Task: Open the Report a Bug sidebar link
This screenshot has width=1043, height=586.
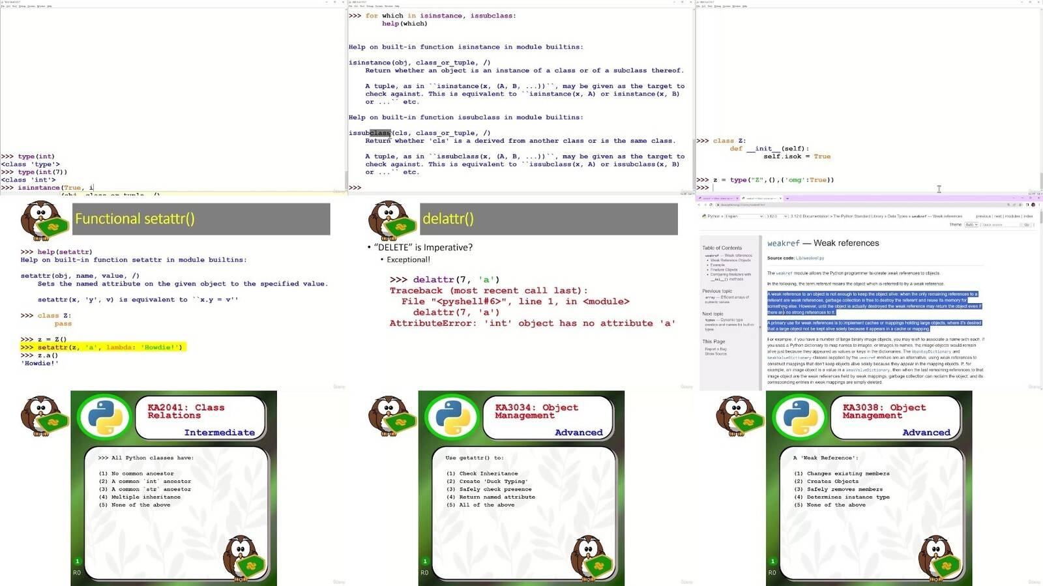Action: [x=716, y=349]
